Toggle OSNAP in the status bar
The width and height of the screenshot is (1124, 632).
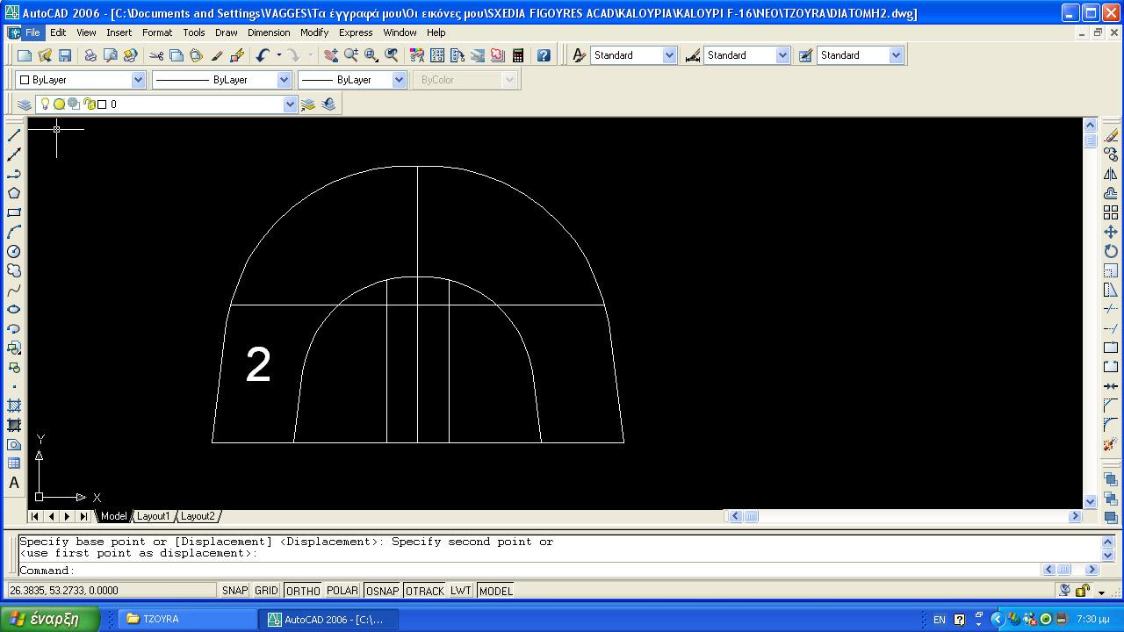pos(382,591)
